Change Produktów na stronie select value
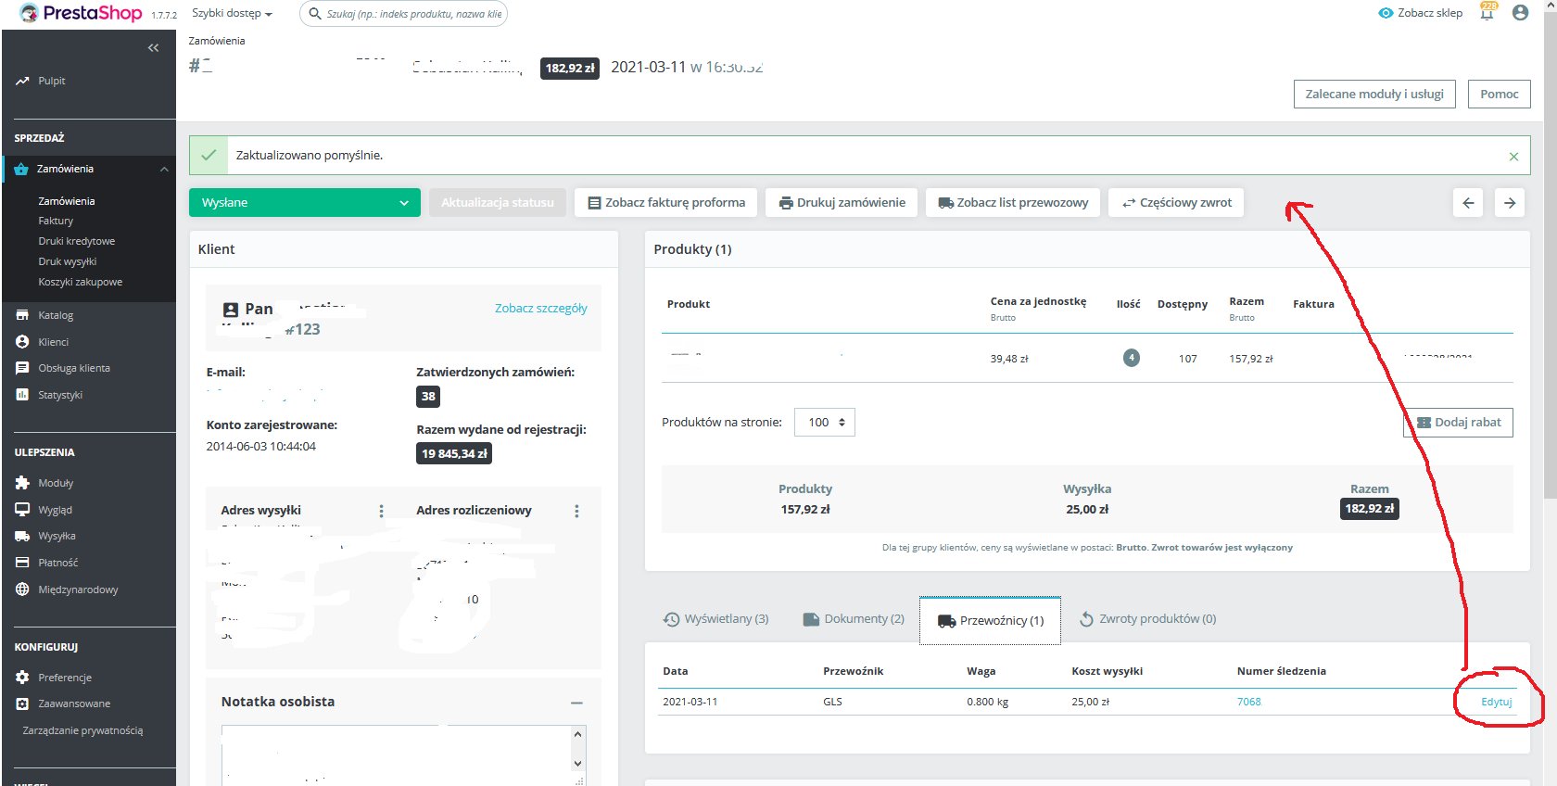Screen dimensions: 1557x786 coord(825,423)
